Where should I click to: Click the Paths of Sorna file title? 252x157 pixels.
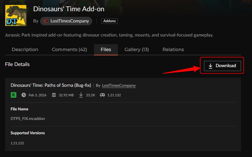pos(51,85)
